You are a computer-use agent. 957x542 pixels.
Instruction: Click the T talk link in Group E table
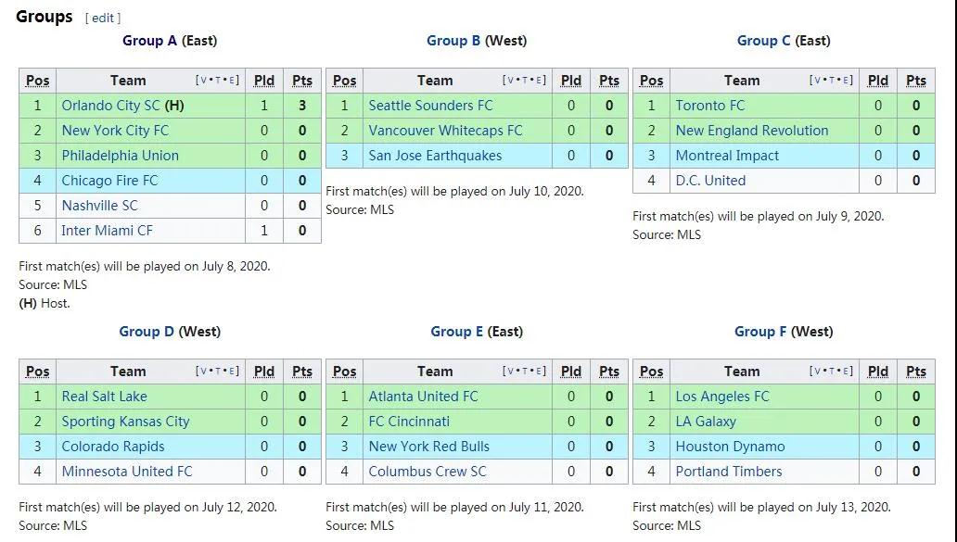[x=524, y=372]
